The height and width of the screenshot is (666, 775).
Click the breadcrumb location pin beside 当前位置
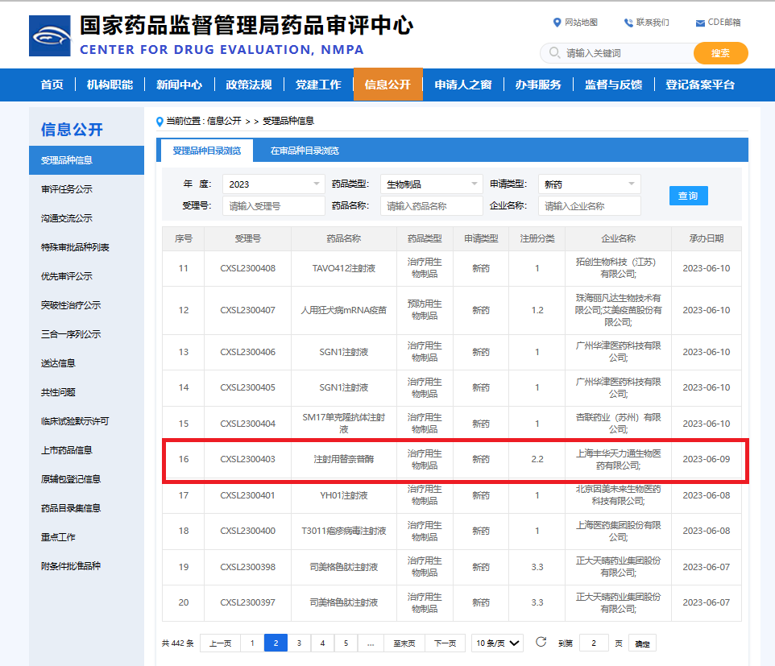(x=159, y=121)
